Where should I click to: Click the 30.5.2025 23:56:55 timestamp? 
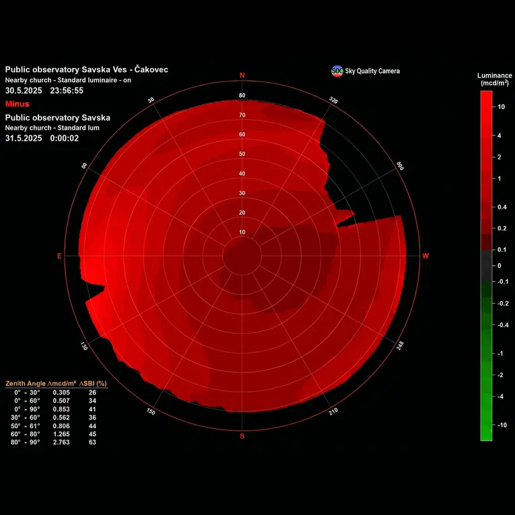pyautogui.click(x=44, y=91)
